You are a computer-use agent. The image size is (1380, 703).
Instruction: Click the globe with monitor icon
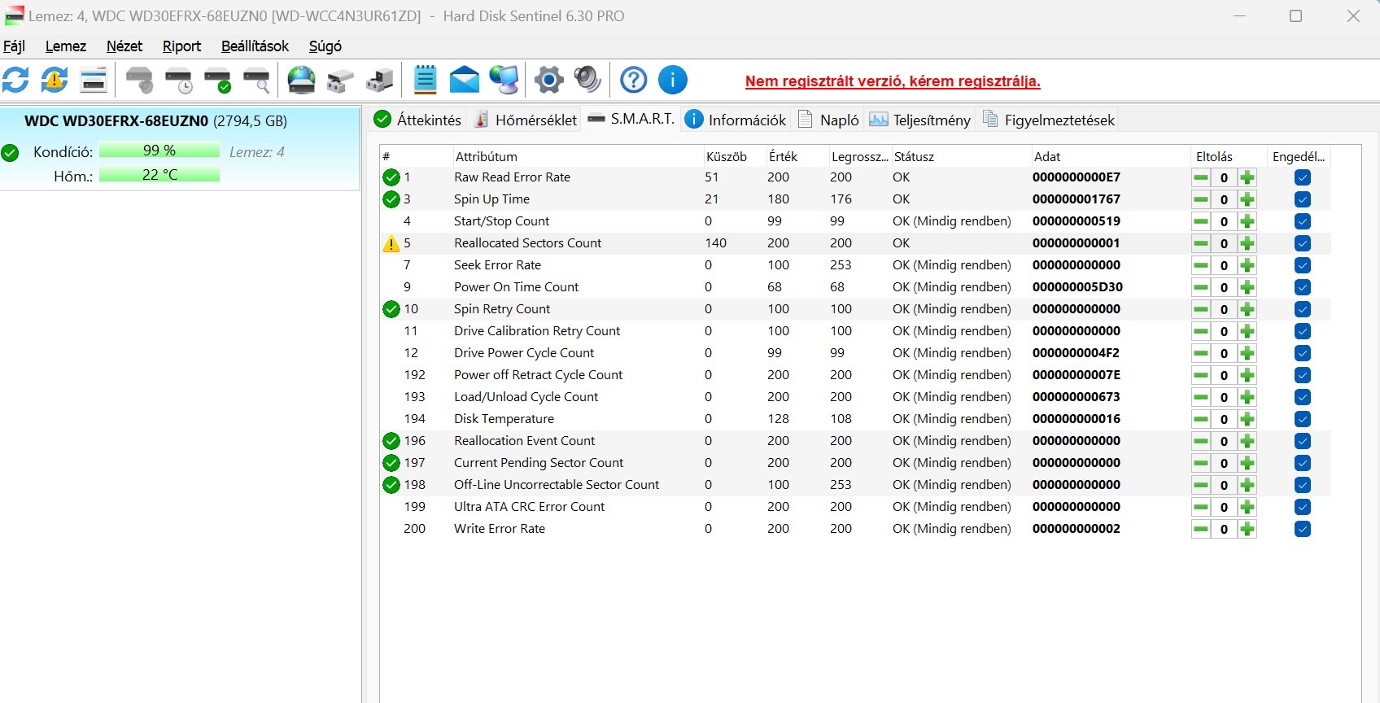(504, 80)
